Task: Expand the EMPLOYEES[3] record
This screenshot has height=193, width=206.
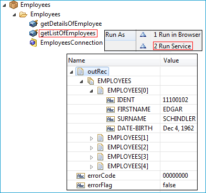Action: (91, 157)
